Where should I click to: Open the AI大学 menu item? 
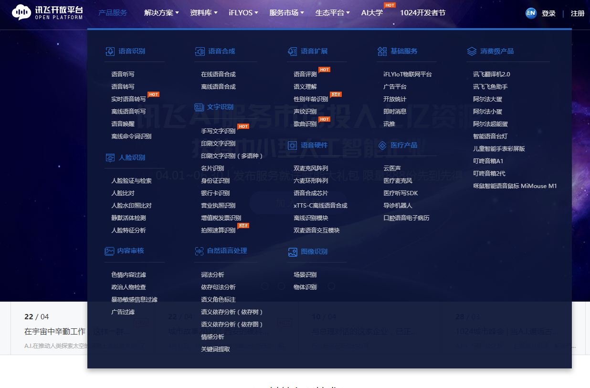372,13
